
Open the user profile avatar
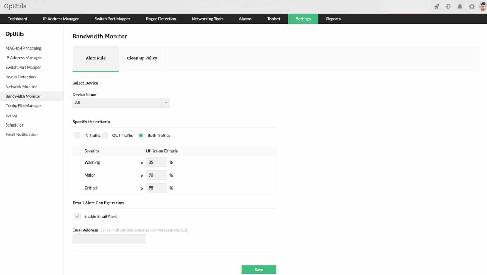pyautogui.click(x=482, y=6)
